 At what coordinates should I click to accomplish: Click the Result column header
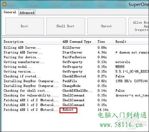(131, 42)
